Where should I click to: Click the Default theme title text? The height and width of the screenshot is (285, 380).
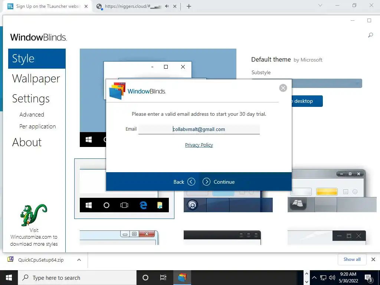(x=271, y=59)
